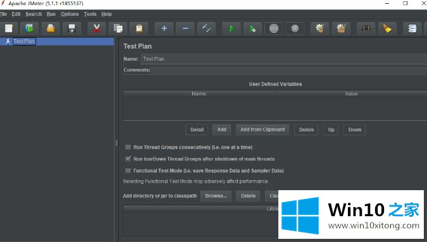Click the Clear results broom icon

(x=319, y=28)
